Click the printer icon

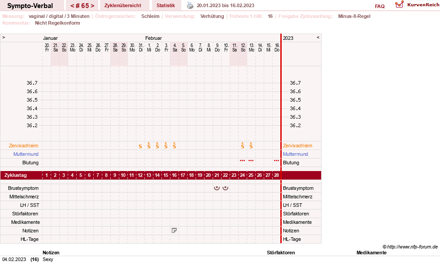(190, 5)
